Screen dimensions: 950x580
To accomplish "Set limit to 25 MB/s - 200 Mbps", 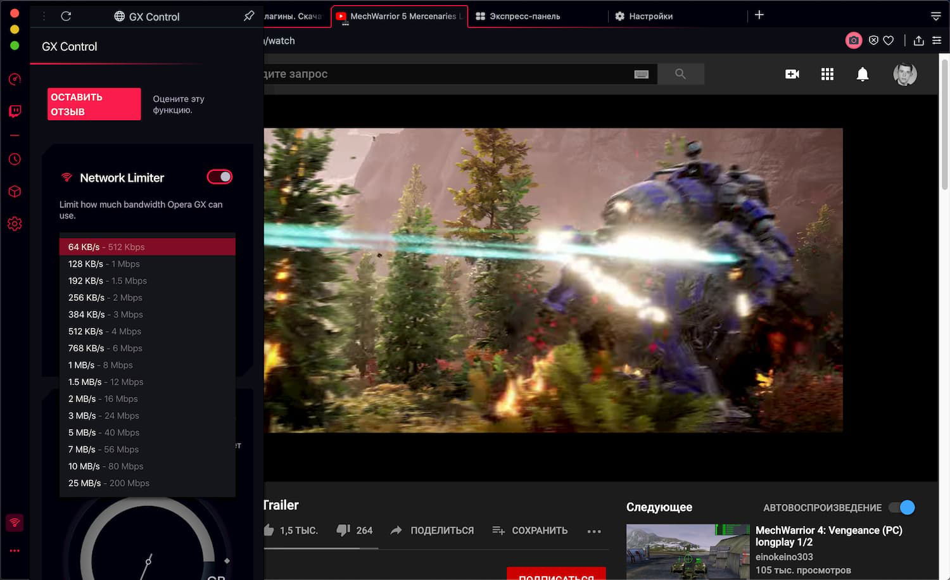I will click(148, 483).
